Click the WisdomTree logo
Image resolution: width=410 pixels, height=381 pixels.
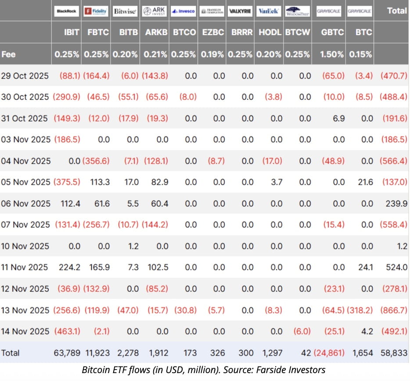(x=298, y=11)
